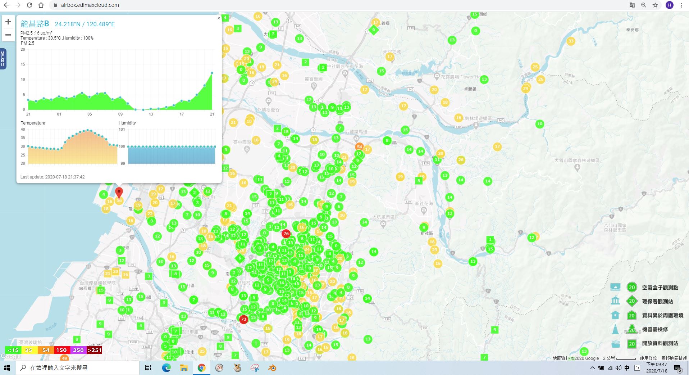The height and width of the screenshot is (375, 689).
Task: Open Task View on taskbar
Action: coord(148,368)
